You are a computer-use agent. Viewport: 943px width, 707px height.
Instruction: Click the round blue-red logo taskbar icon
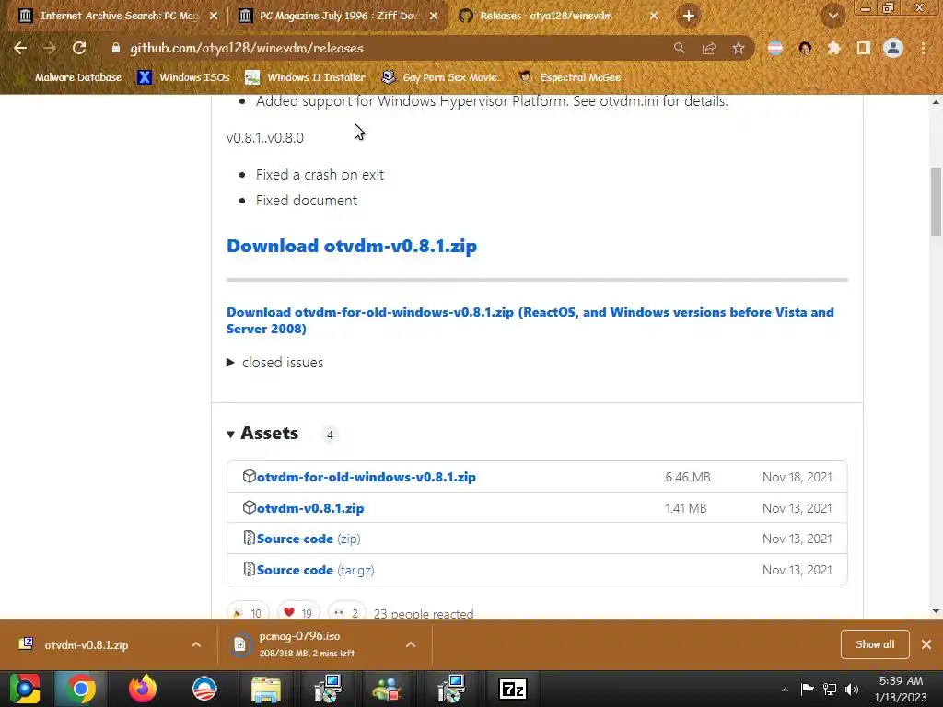coord(204,689)
